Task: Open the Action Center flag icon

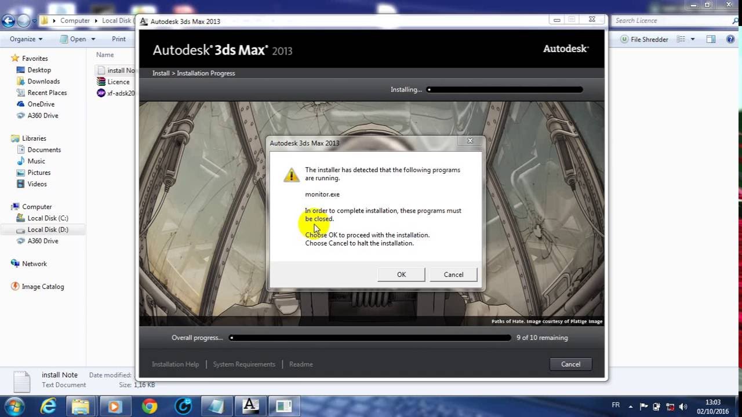Action: click(x=644, y=407)
